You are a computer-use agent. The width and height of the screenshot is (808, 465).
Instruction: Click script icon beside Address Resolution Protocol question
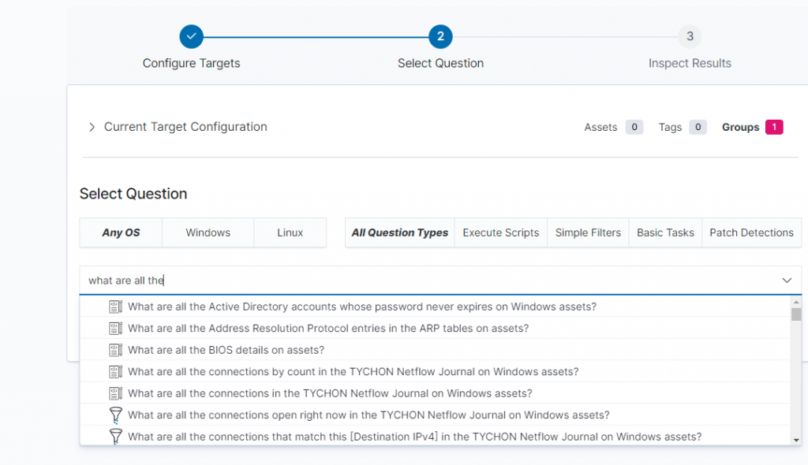pyautogui.click(x=115, y=328)
